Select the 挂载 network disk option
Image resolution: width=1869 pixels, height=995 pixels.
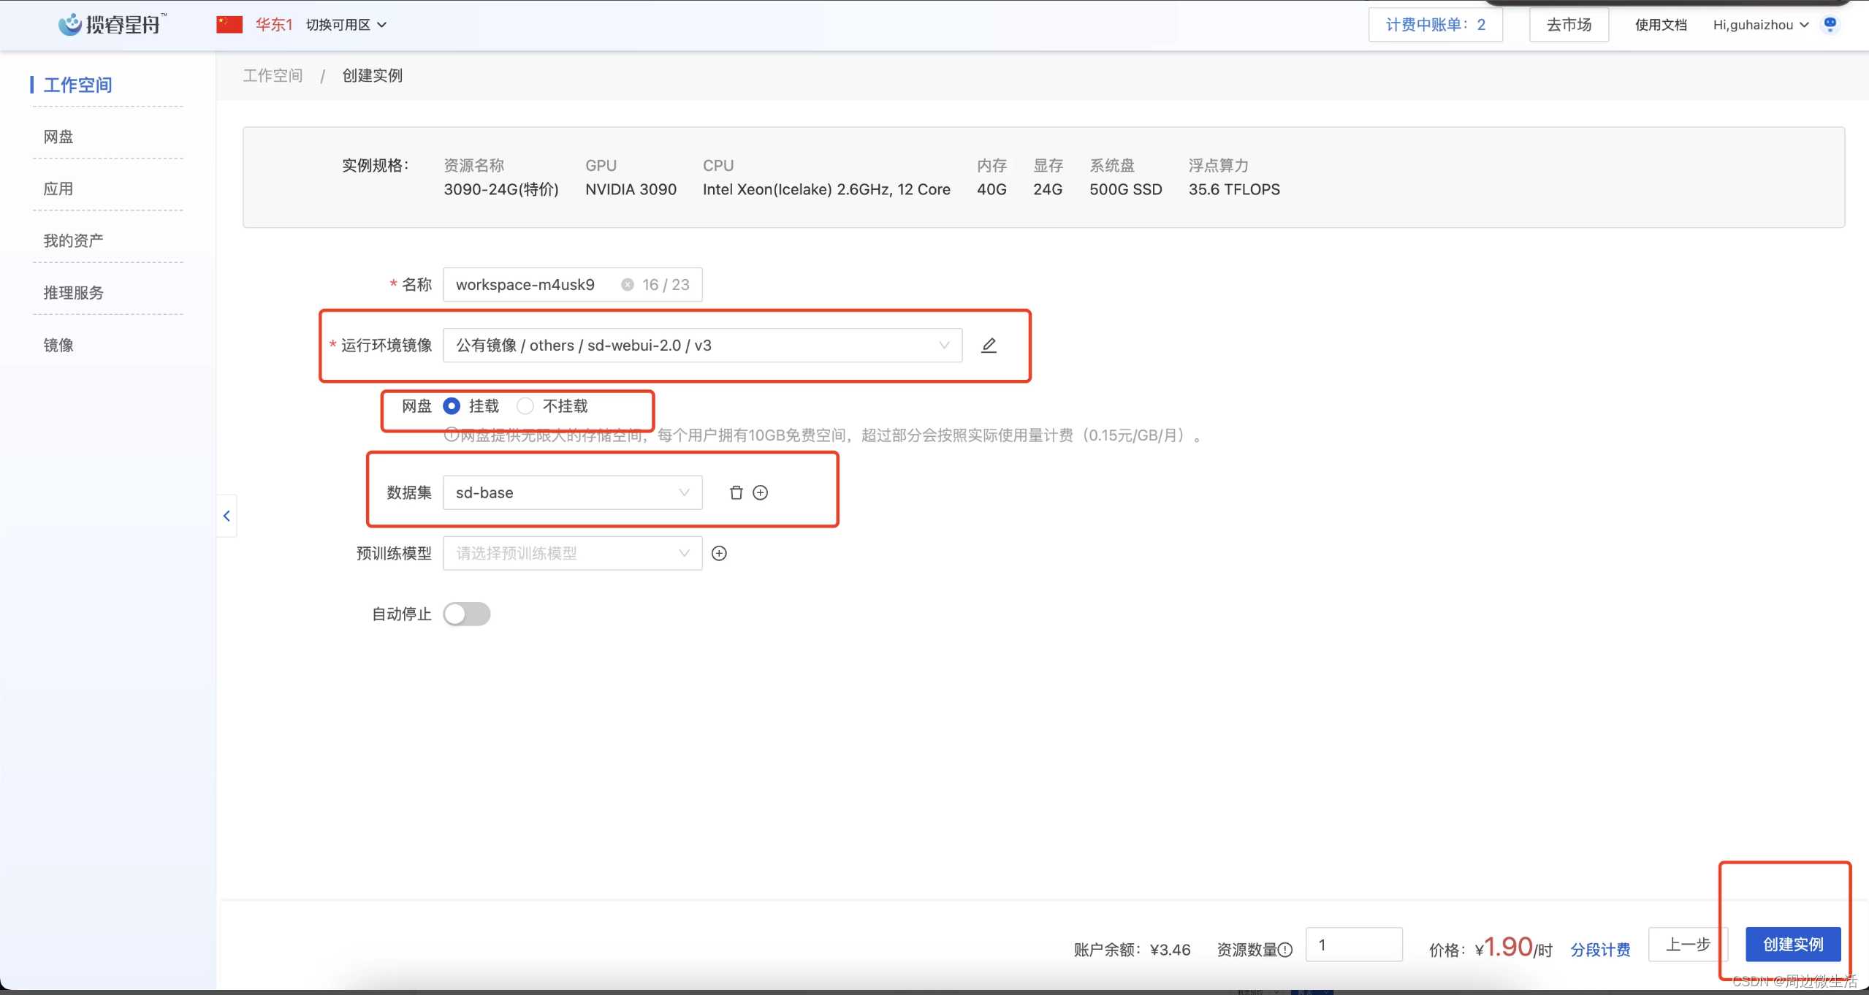coord(452,405)
